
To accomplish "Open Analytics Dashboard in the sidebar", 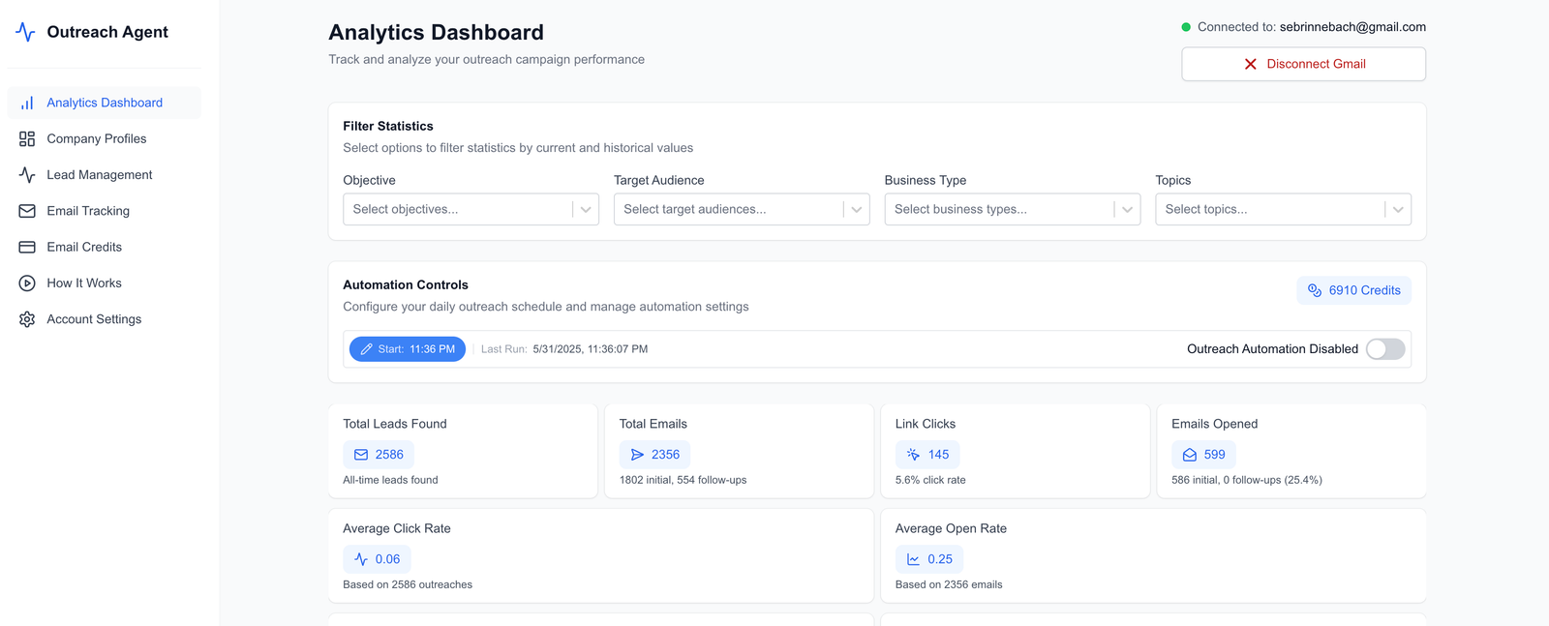I will pyautogui.click(x=105, y=103).
